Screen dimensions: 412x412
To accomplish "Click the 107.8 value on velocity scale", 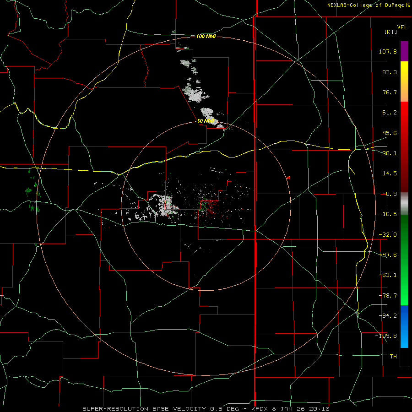I will click(388, 51).
